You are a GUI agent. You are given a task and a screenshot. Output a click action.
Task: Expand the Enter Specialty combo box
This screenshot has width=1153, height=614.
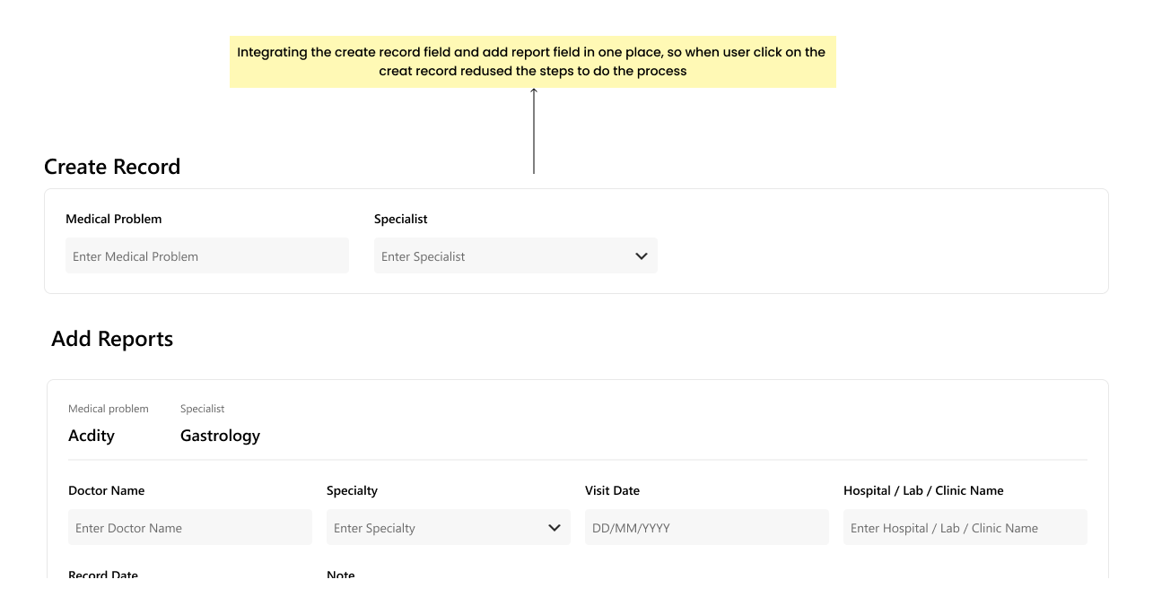449,527
